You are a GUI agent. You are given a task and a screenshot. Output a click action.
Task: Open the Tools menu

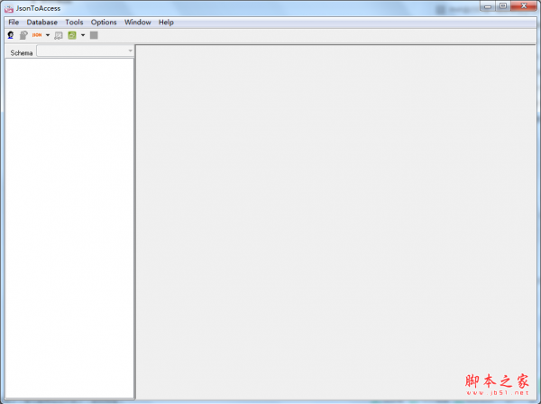tap(74, 23)
